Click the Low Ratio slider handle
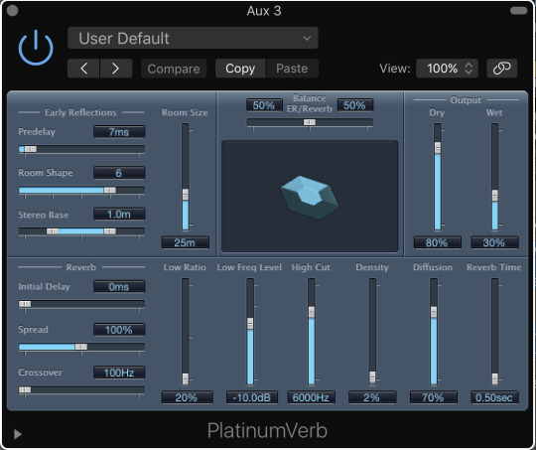 (186, 378)
